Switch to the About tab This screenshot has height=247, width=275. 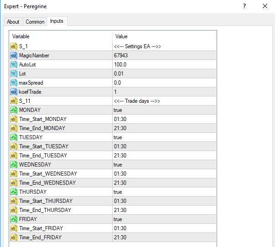13,22
